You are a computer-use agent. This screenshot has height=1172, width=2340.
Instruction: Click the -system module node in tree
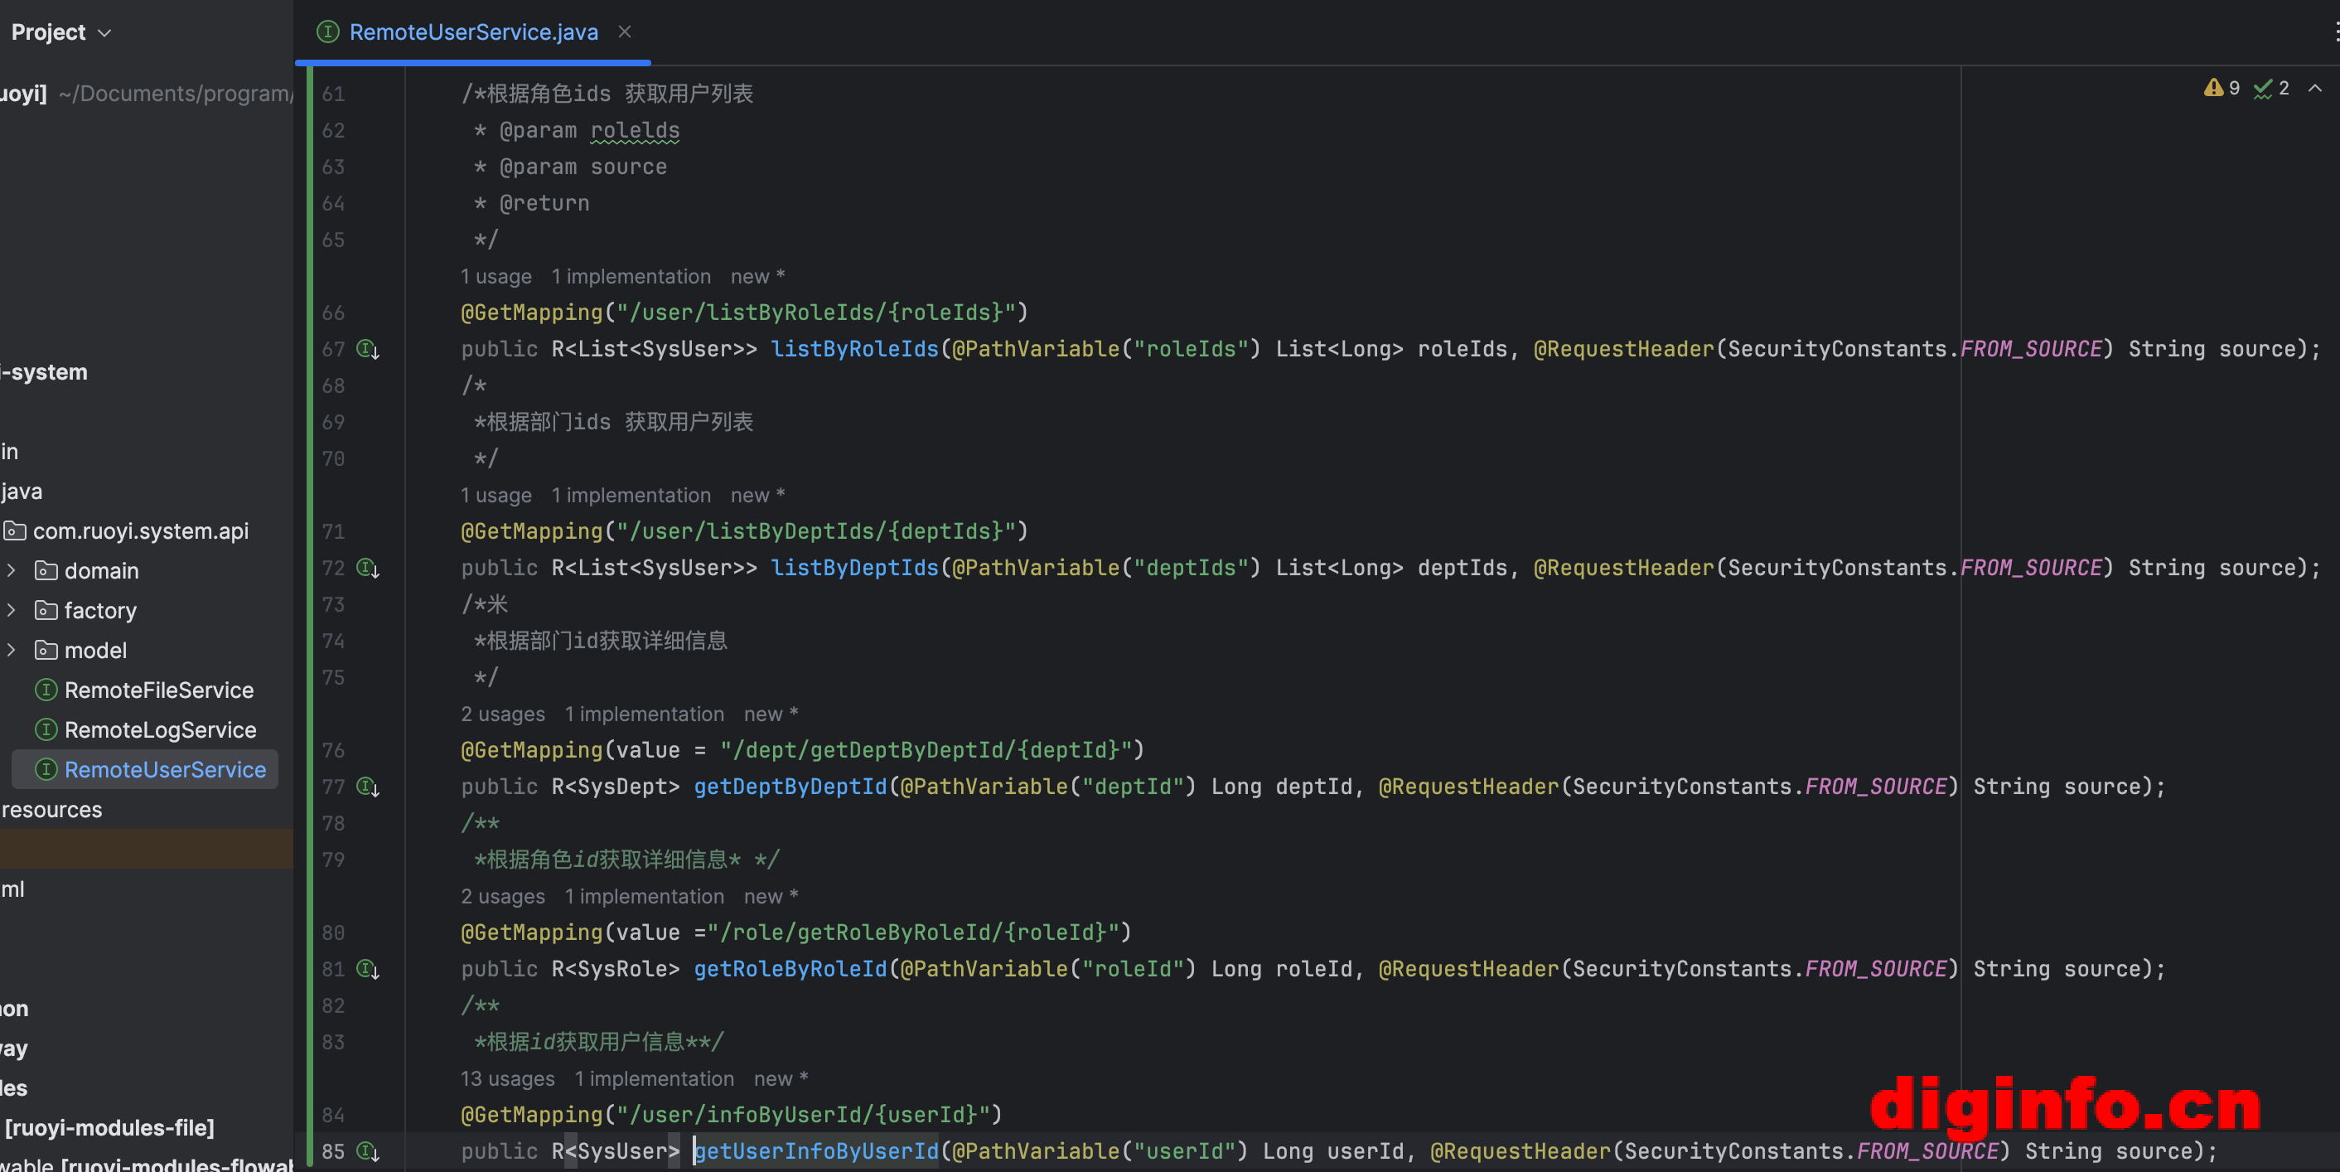[x=45, y=372]
